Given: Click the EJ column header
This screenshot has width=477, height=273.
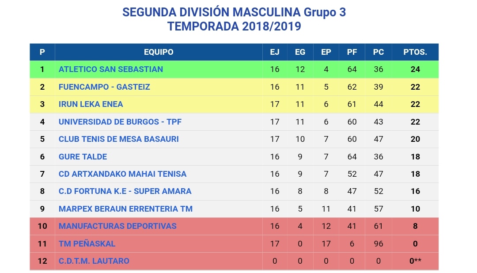Looking at the screenshot, I should pos(275,52).
